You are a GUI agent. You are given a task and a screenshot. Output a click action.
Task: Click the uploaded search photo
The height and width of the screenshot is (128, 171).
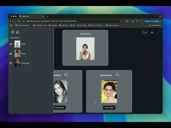tap(85, 49)
